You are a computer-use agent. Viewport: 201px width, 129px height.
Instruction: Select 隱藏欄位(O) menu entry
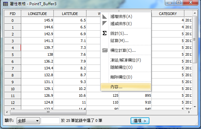tap(126, 67)
